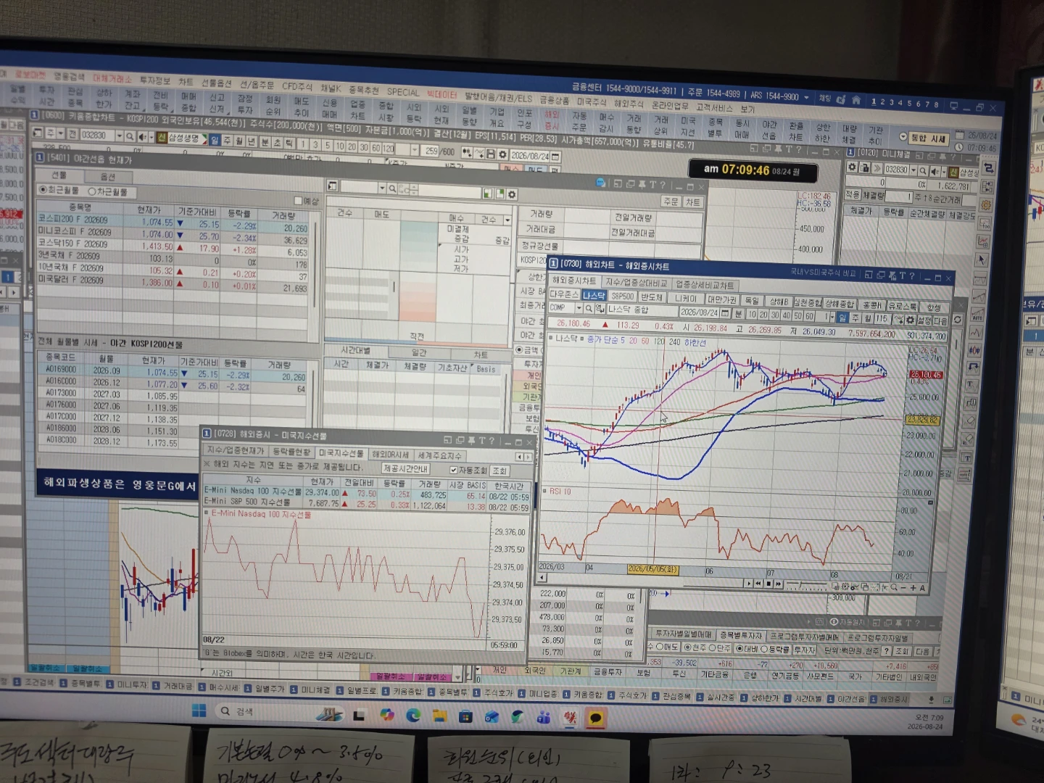Click the T font icon in overseas chart title bar
This screenshot has height=783, width=1044.
click(902, 275)
